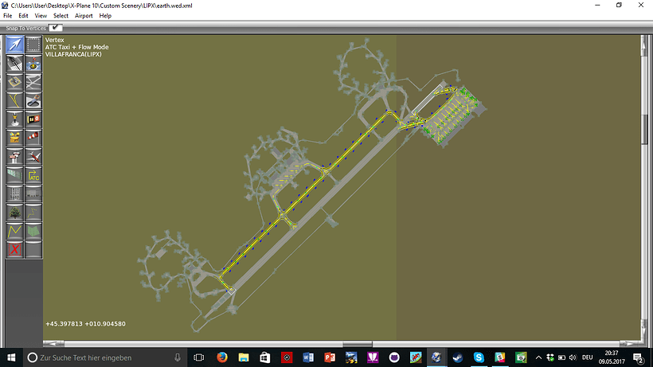Open Steam from the taskbar

click(x=457, y=357)
